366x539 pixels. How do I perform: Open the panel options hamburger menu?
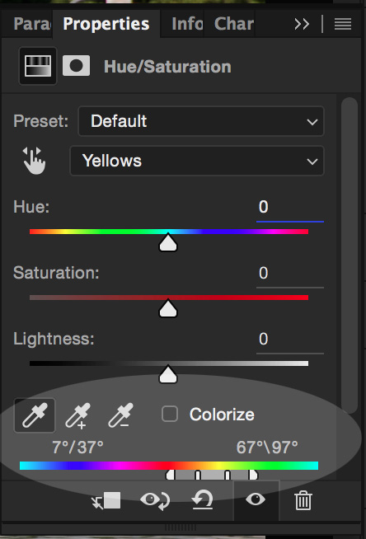(x=343, y=24)
